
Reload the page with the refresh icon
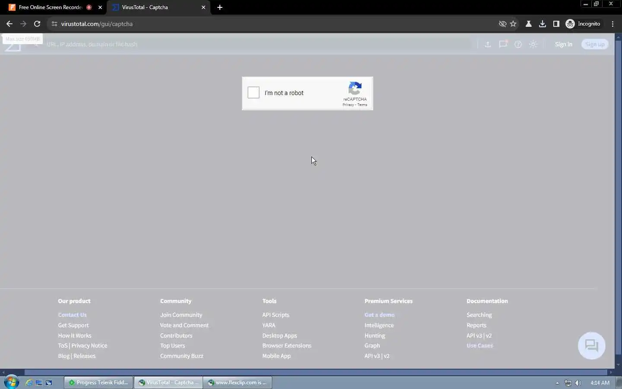click(x=37, y=24)
